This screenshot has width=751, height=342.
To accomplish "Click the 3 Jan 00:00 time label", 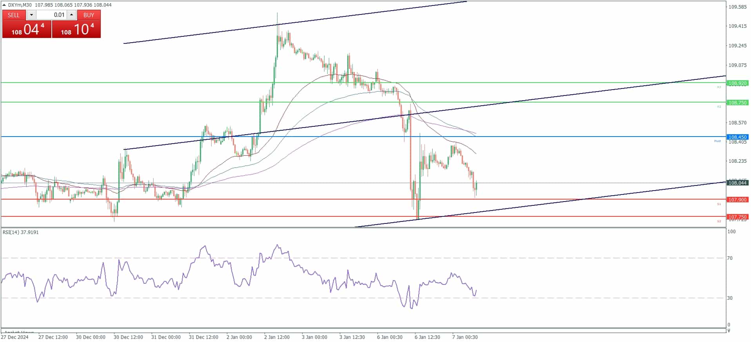I will pyautogui.click(x=314, y=337).
